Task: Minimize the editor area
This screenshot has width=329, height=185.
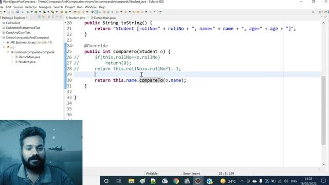Action: pos(321,17)
